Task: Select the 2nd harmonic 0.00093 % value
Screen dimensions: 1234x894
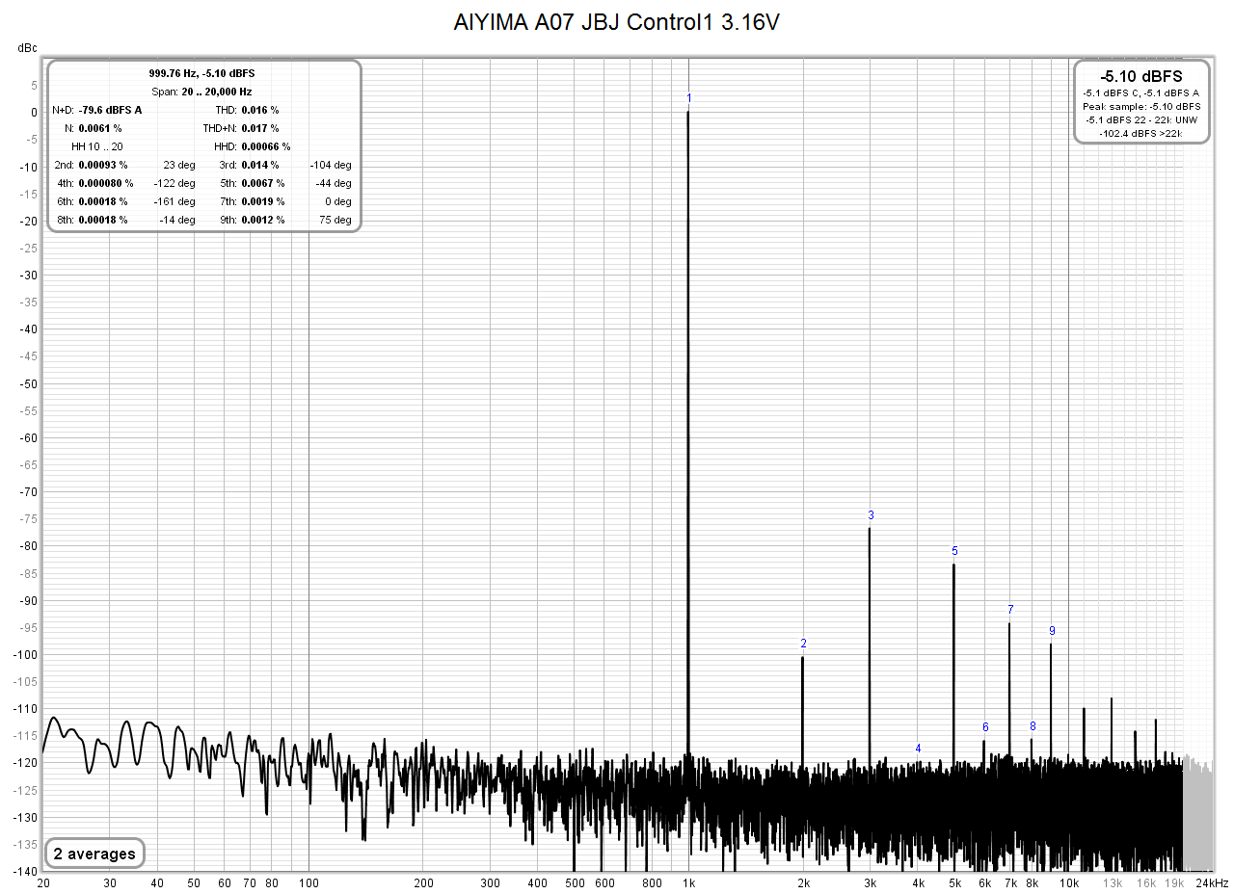Action: [102, 165]
